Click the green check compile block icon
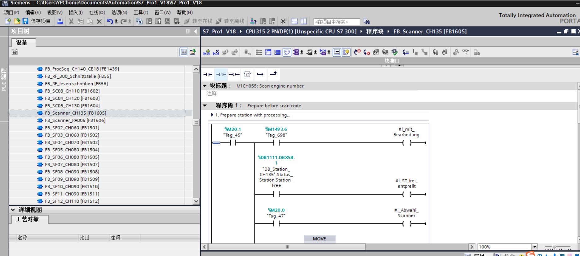The width and height of the screenshot is (580, 256). (x=395, y=52)
